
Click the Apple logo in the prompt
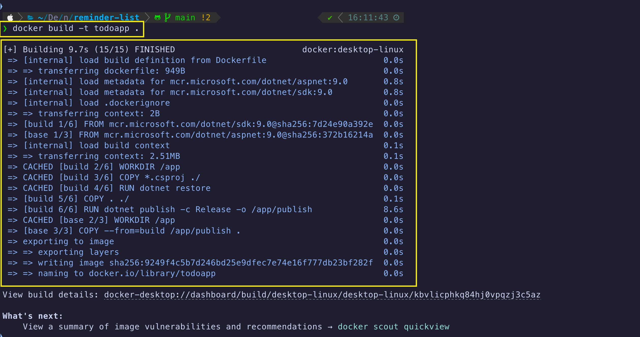(x=10, y=18)
